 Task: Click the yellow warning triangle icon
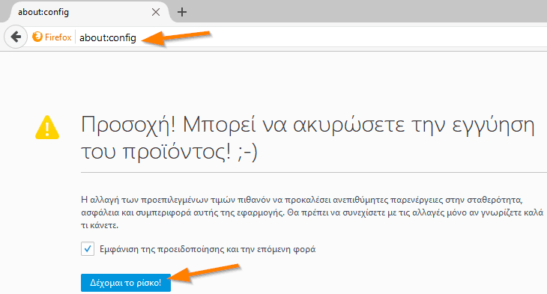coord(47,127)
